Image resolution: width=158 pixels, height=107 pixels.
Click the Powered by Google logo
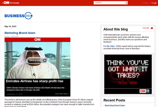pyautogui.click(x=150, y=3)
